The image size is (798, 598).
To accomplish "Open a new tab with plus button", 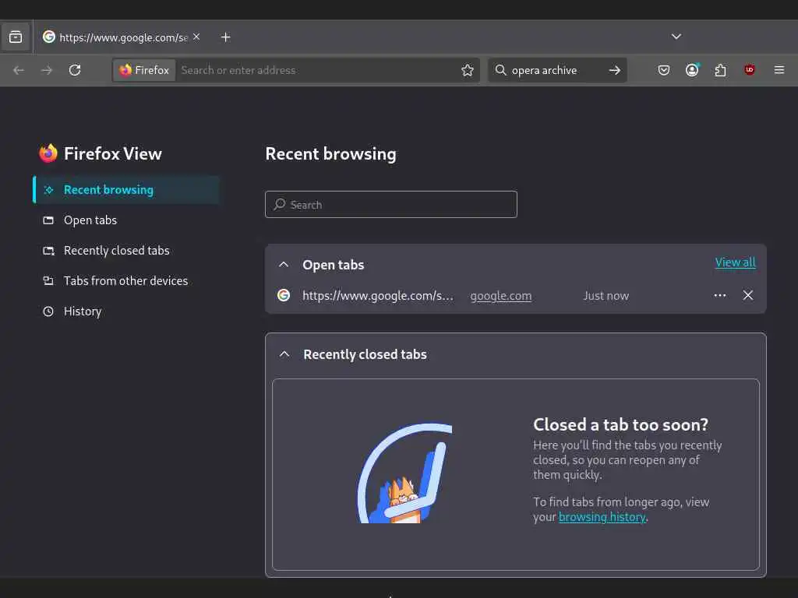I will [x=225, y=37].
